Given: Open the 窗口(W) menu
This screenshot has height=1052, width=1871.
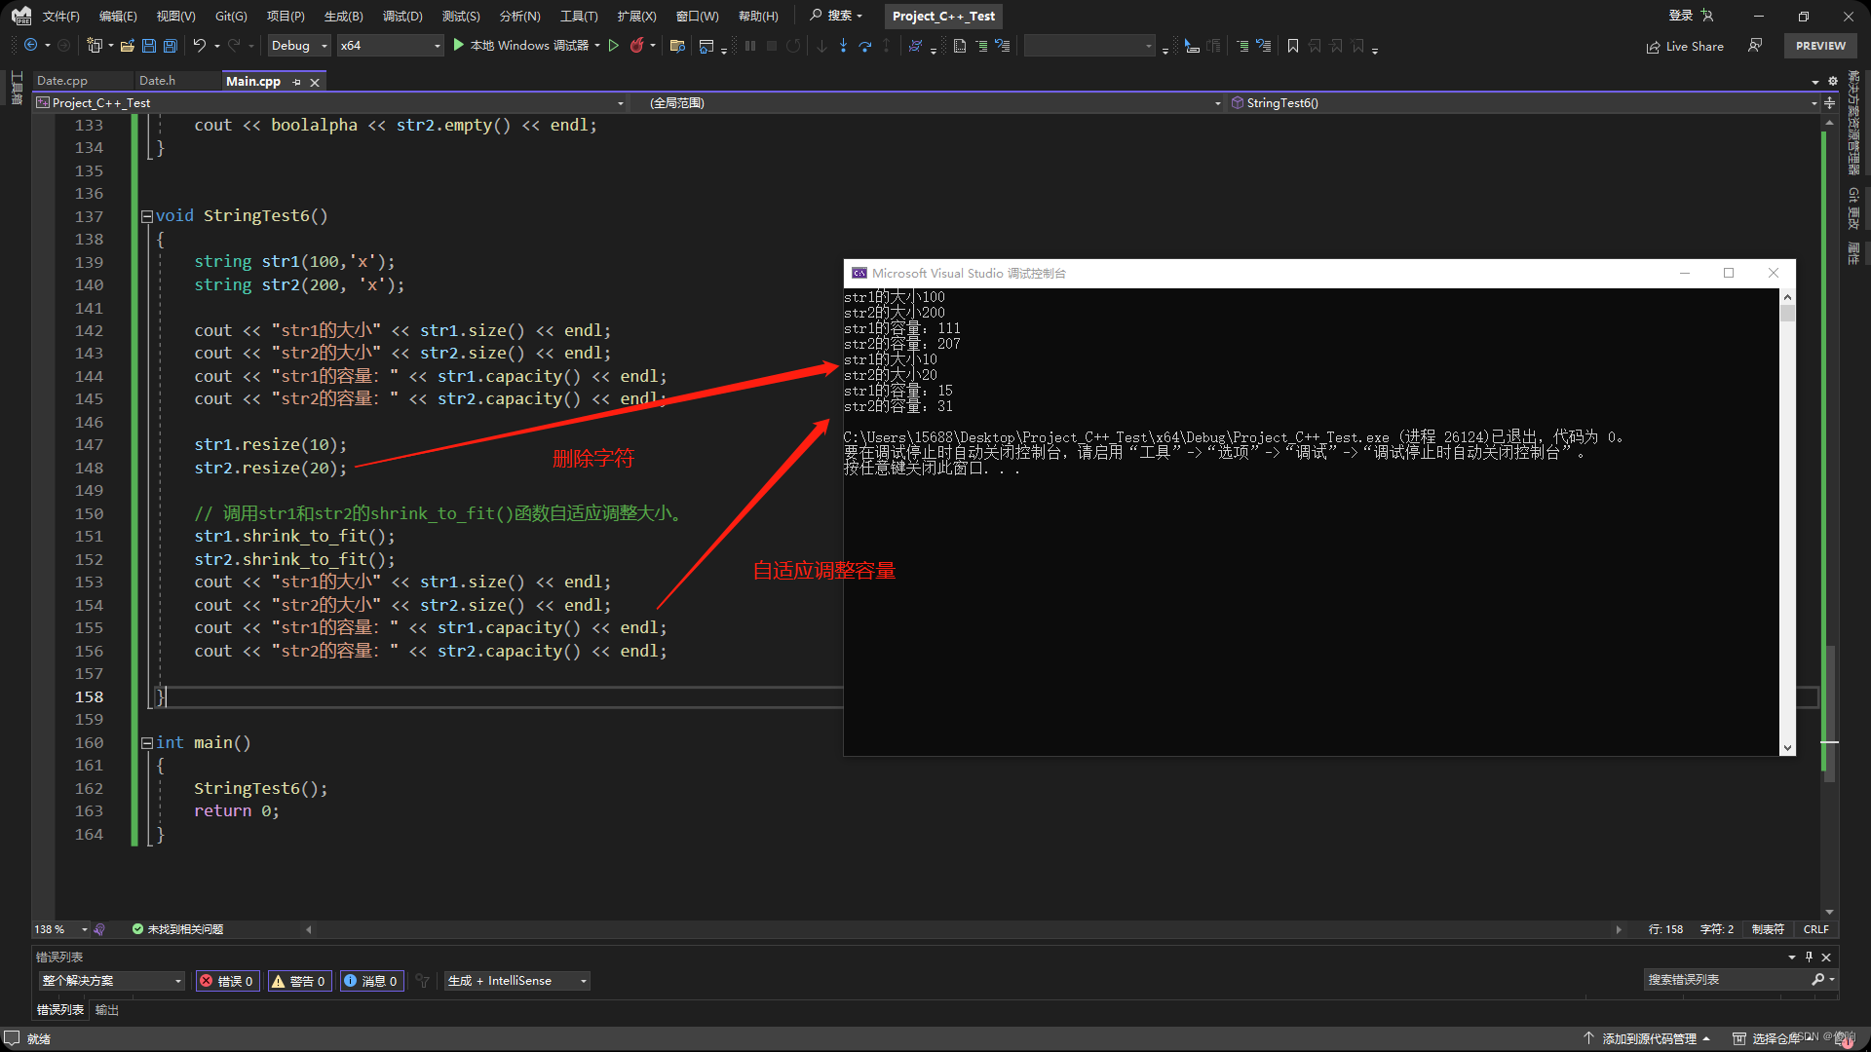Looking at the screenshot, I should pyautogui.click(x=697, y=16).
